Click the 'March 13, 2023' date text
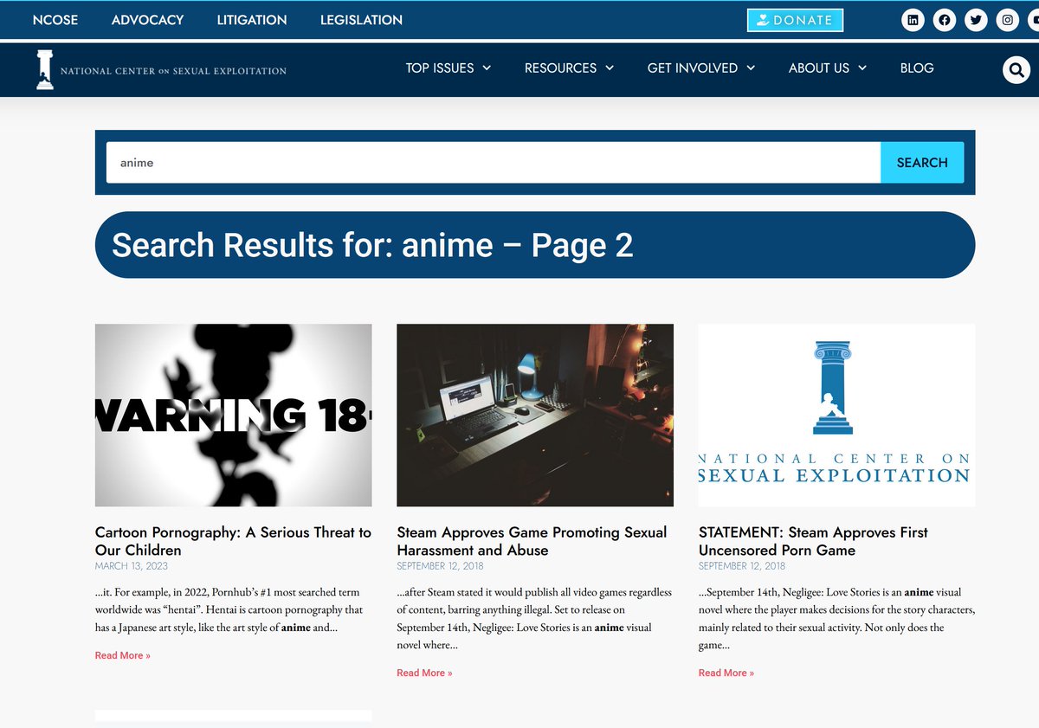This screenshot has width=1039, height=728. point(132,566)
